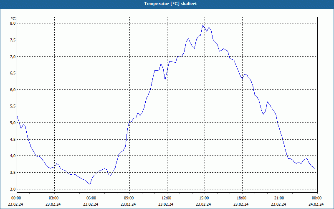
Task: Select the 6,0 temperature axis label
Action: coord(13,89)
